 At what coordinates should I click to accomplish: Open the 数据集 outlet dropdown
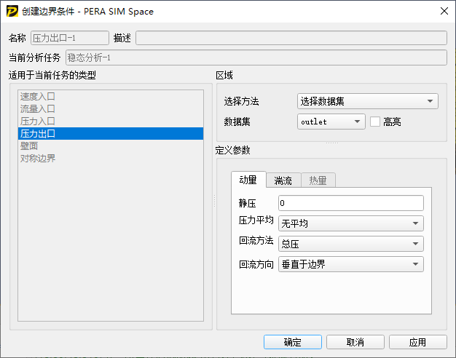331,122
